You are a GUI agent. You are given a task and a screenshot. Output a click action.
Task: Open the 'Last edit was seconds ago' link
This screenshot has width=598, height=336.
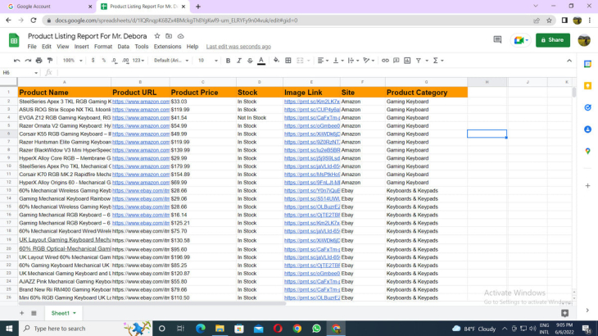pos(238,47)
